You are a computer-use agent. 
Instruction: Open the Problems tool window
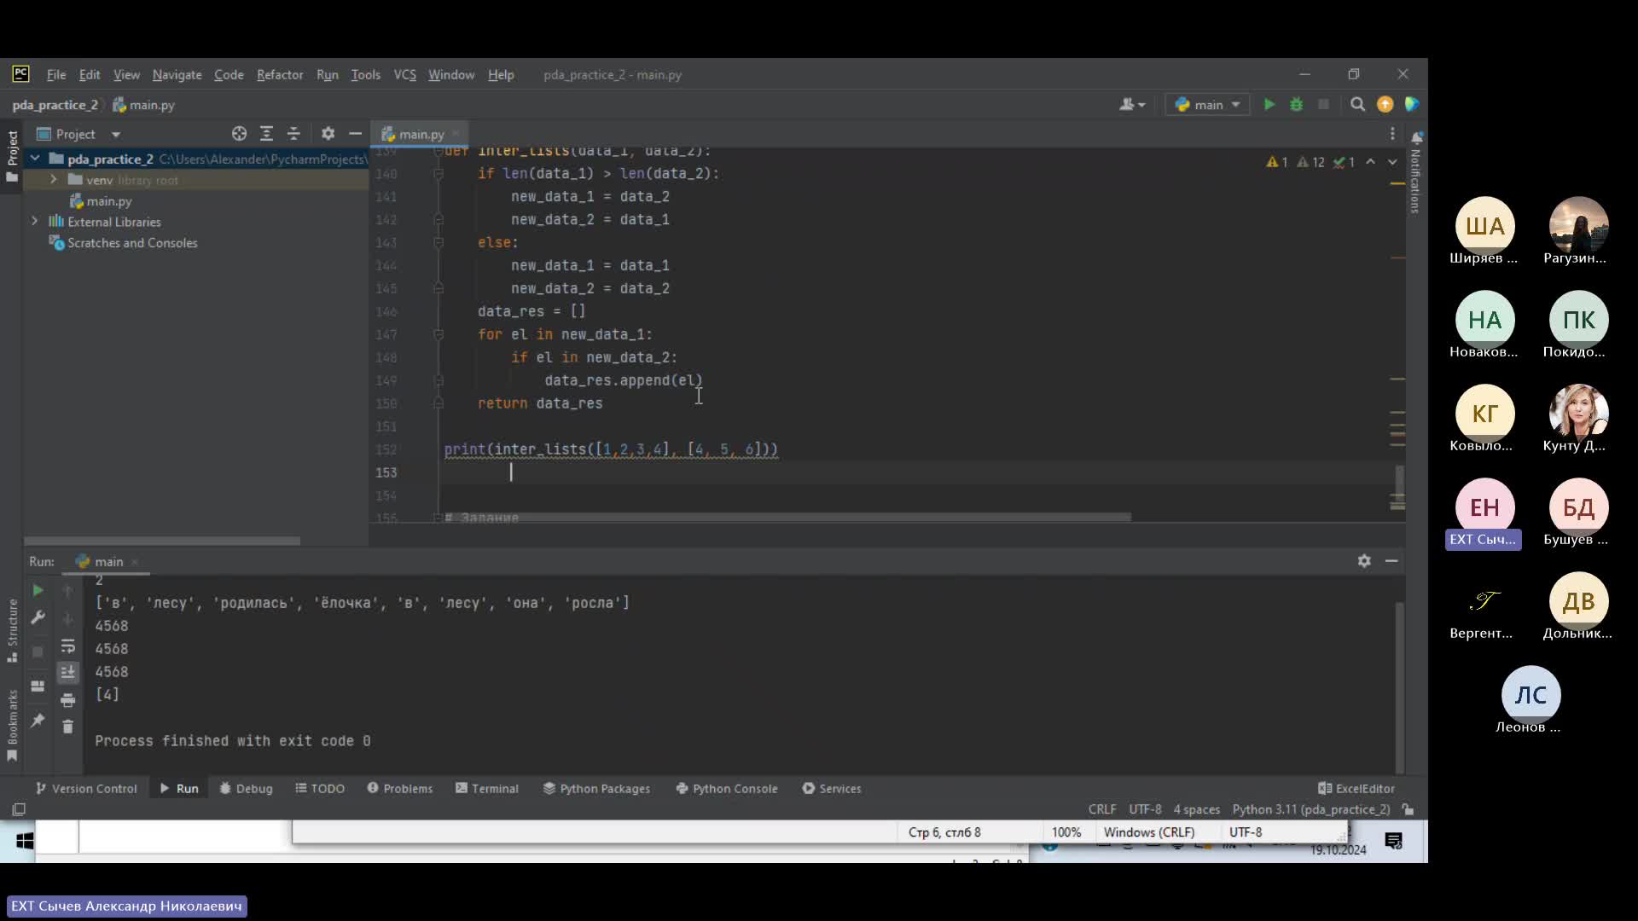coord(399,789)
